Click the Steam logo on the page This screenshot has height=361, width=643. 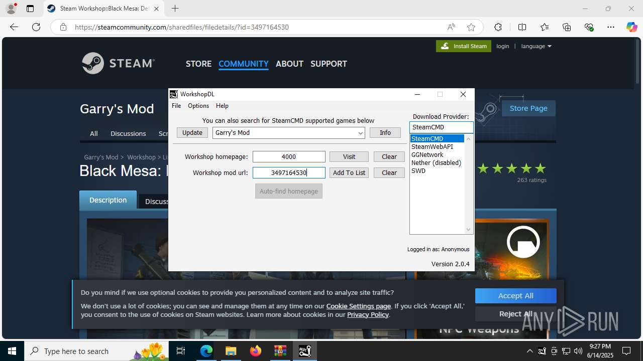(118, 63)
